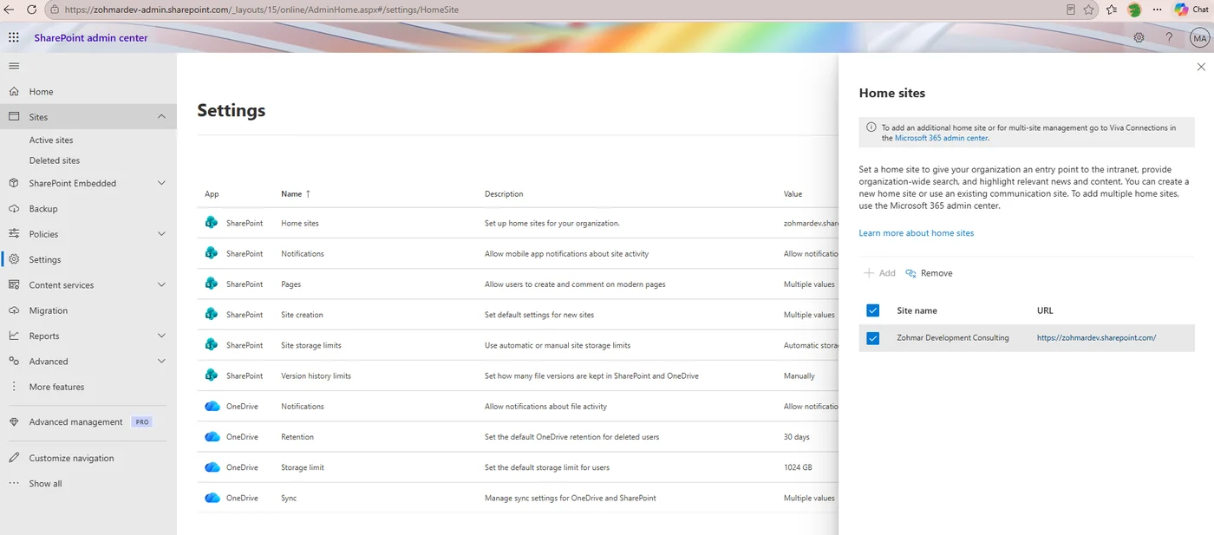Viewport: 1214px width, 535px height.
Task: Click the App column header
Action: tap(212, 193)
